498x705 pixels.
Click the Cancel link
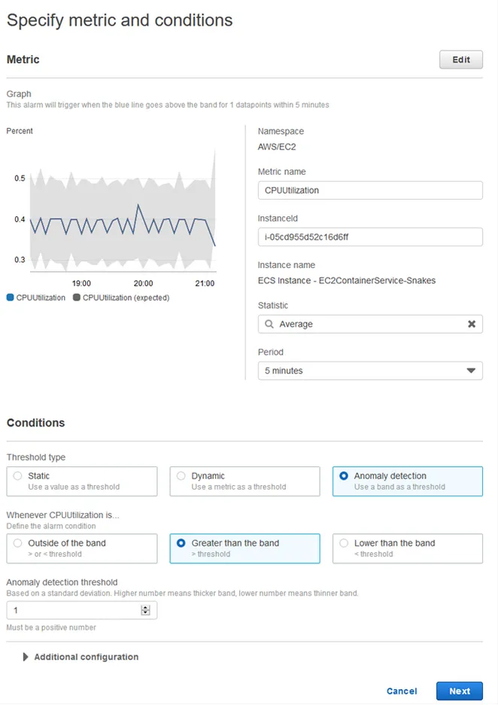(x=402, y=691)
